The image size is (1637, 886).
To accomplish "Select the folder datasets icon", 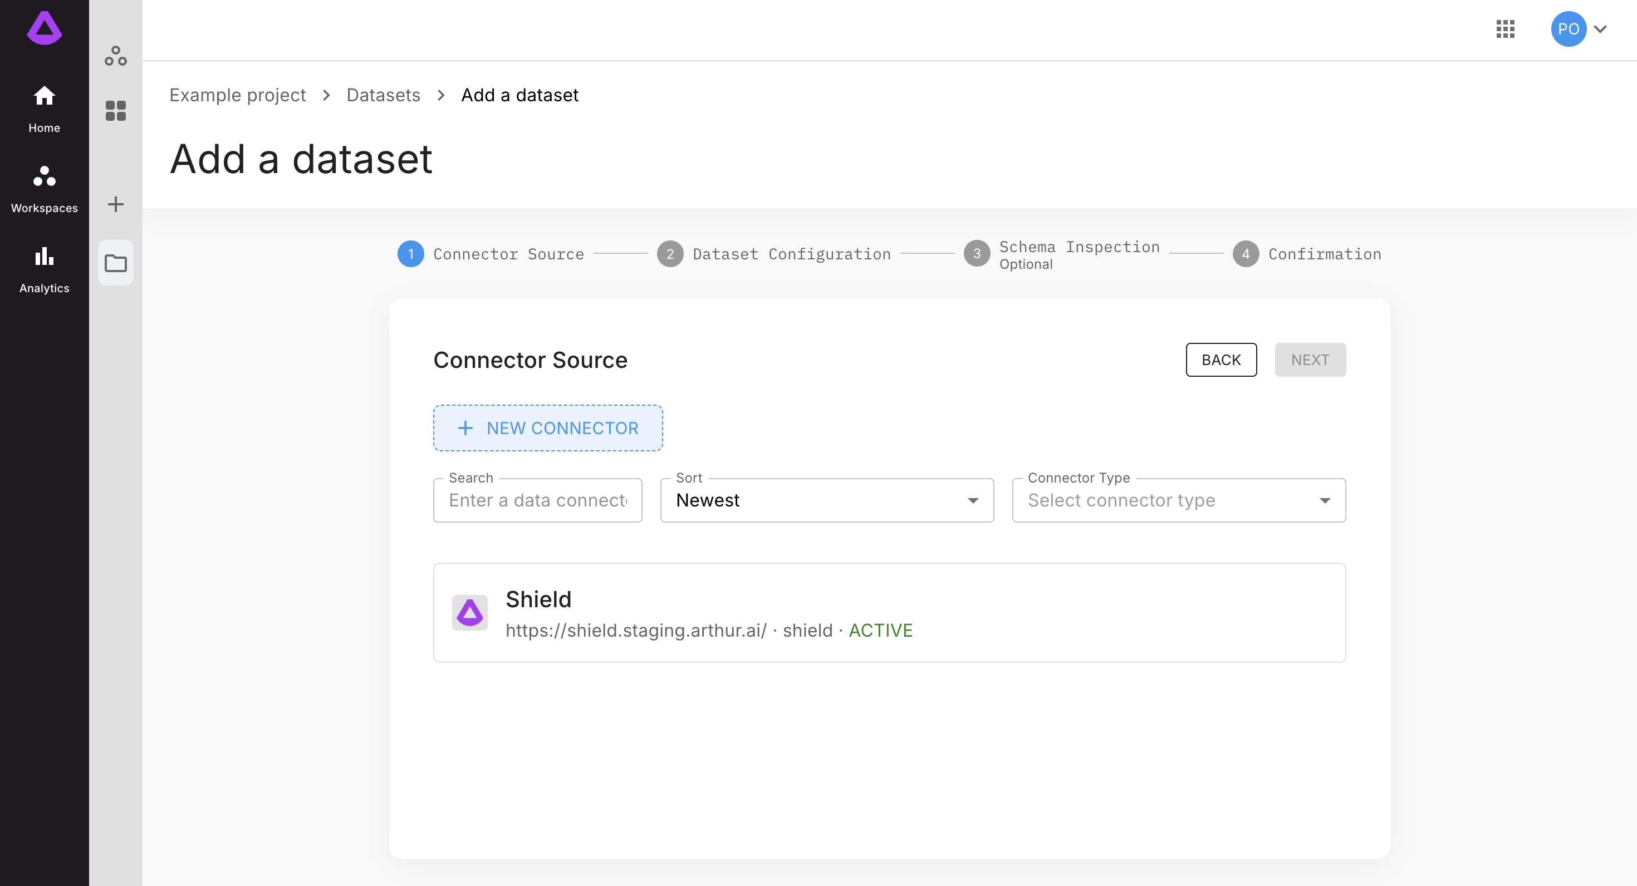I will pyautogui.click(x=116, y=262).
